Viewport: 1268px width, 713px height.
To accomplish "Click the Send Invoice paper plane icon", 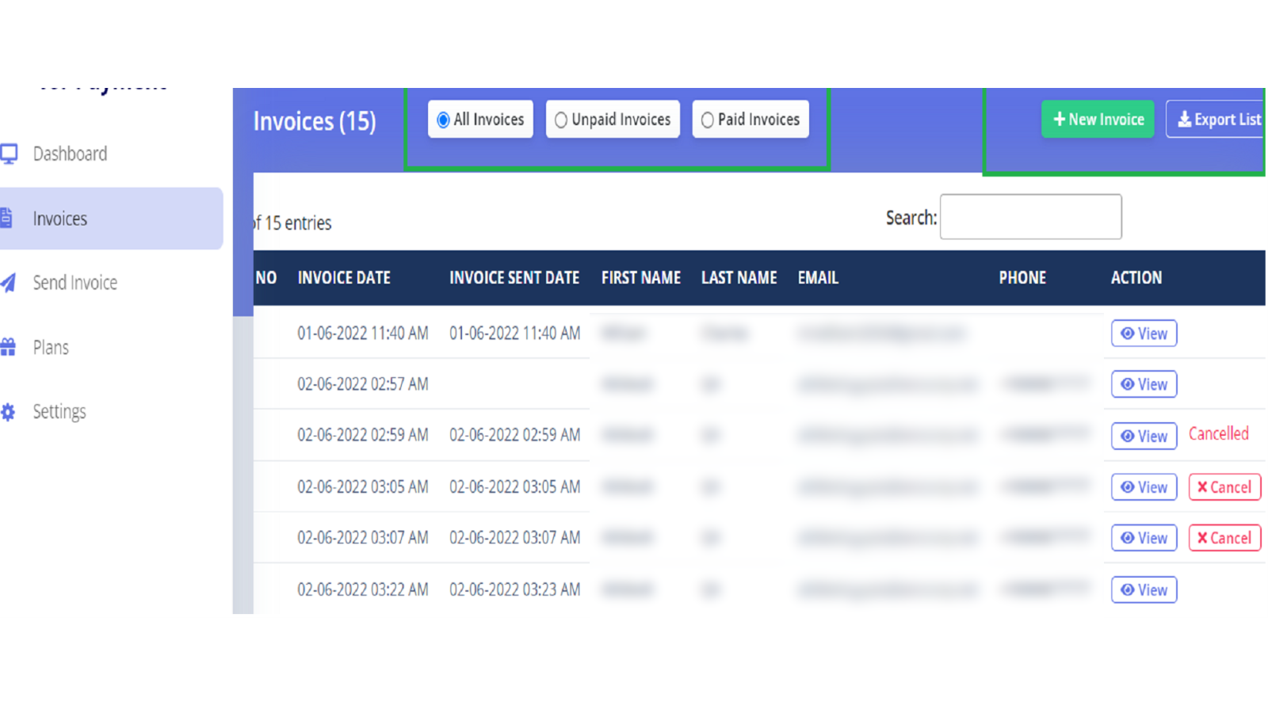I will (10, 283).
